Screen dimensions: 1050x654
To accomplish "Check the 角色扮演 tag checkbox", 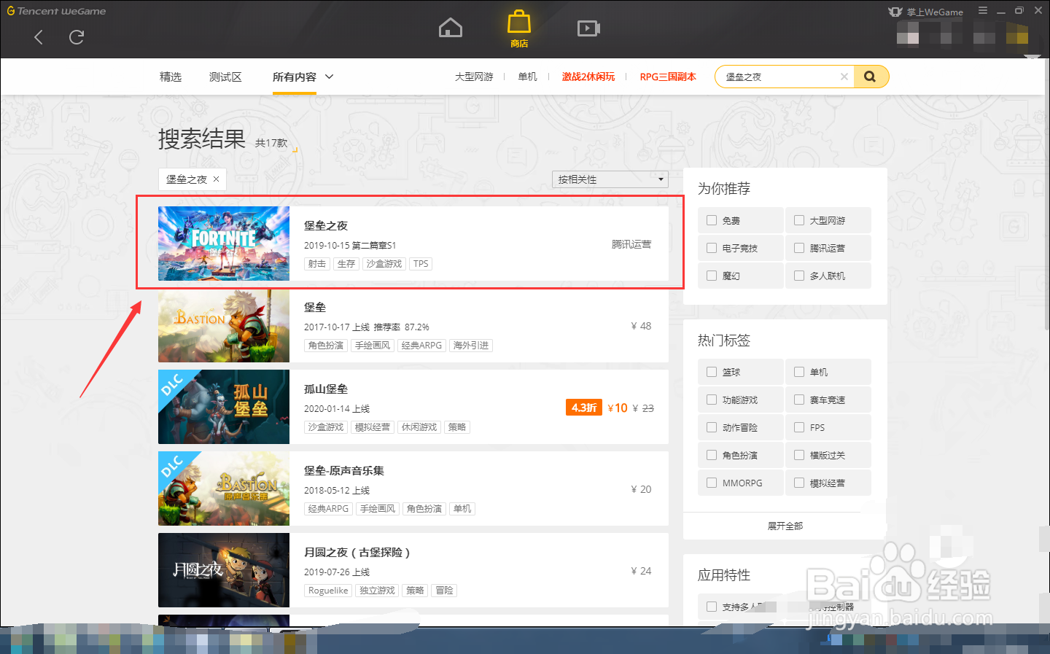I will 712,455.
